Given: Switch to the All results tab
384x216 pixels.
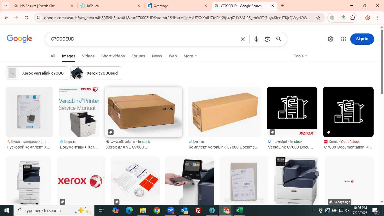Looking at the screenshot, I should 53,56.
